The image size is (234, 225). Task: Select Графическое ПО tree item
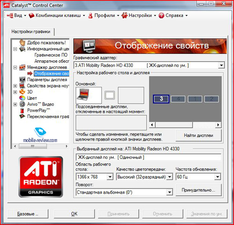point(51,55)
